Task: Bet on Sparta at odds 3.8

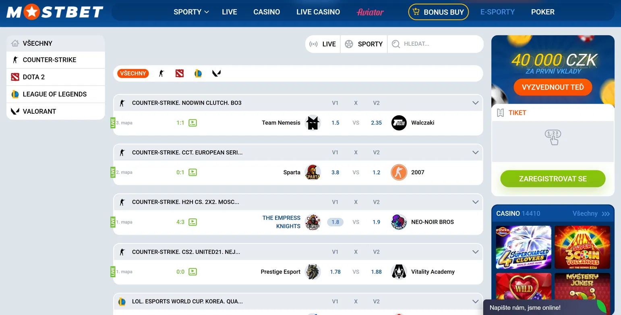Action: tap(335, 172)
